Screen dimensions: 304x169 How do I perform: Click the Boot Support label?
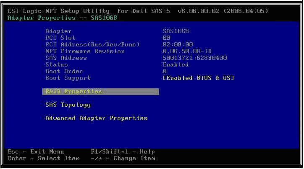[68, 78]
